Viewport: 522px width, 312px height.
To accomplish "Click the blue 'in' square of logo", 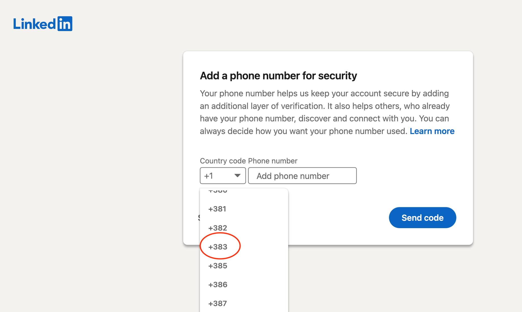I will [x=65, y=24].
